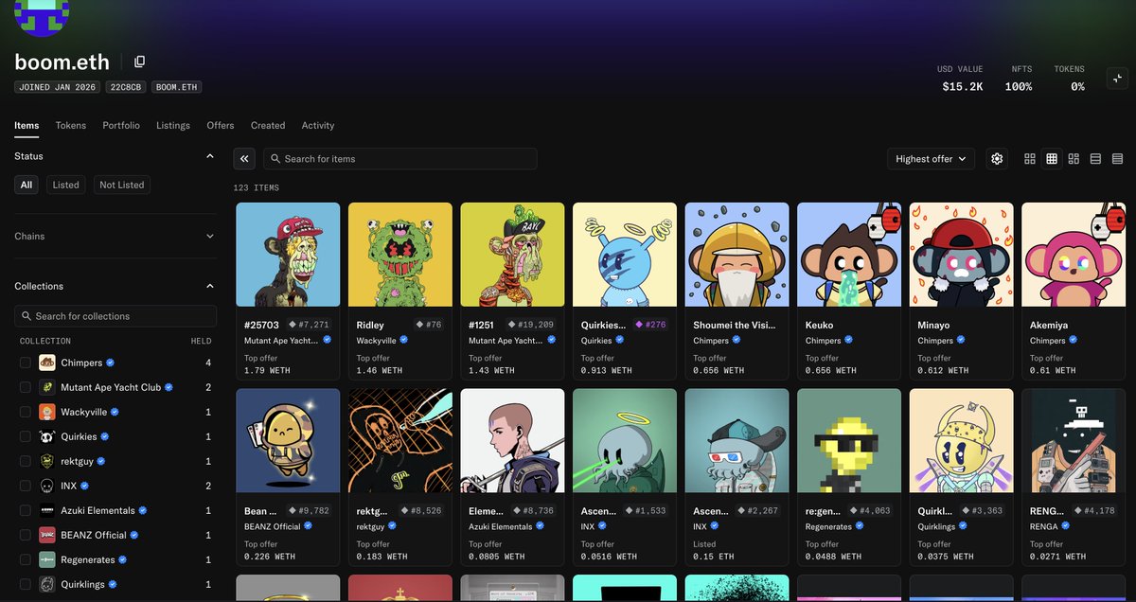Select the All status filter
The width and height of the screenshot is (1136, 602).
(27, 185)
